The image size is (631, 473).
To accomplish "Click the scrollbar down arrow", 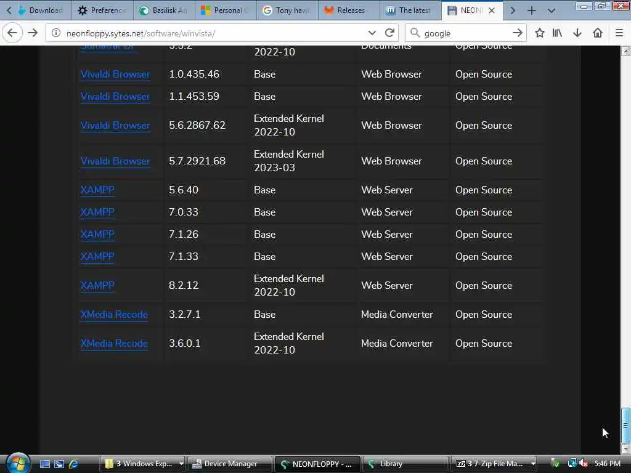I will coord(625,449).
